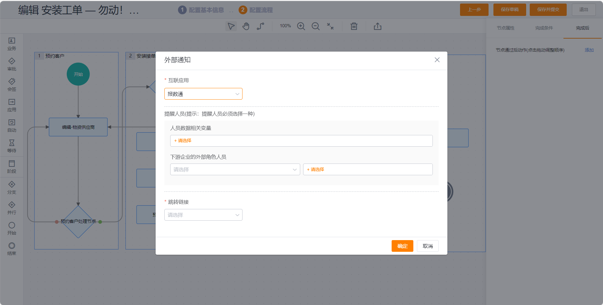Select the 编辑-物资供应商 node
The height and width of the screenshot is (305, 603).
tap(78, 127)
